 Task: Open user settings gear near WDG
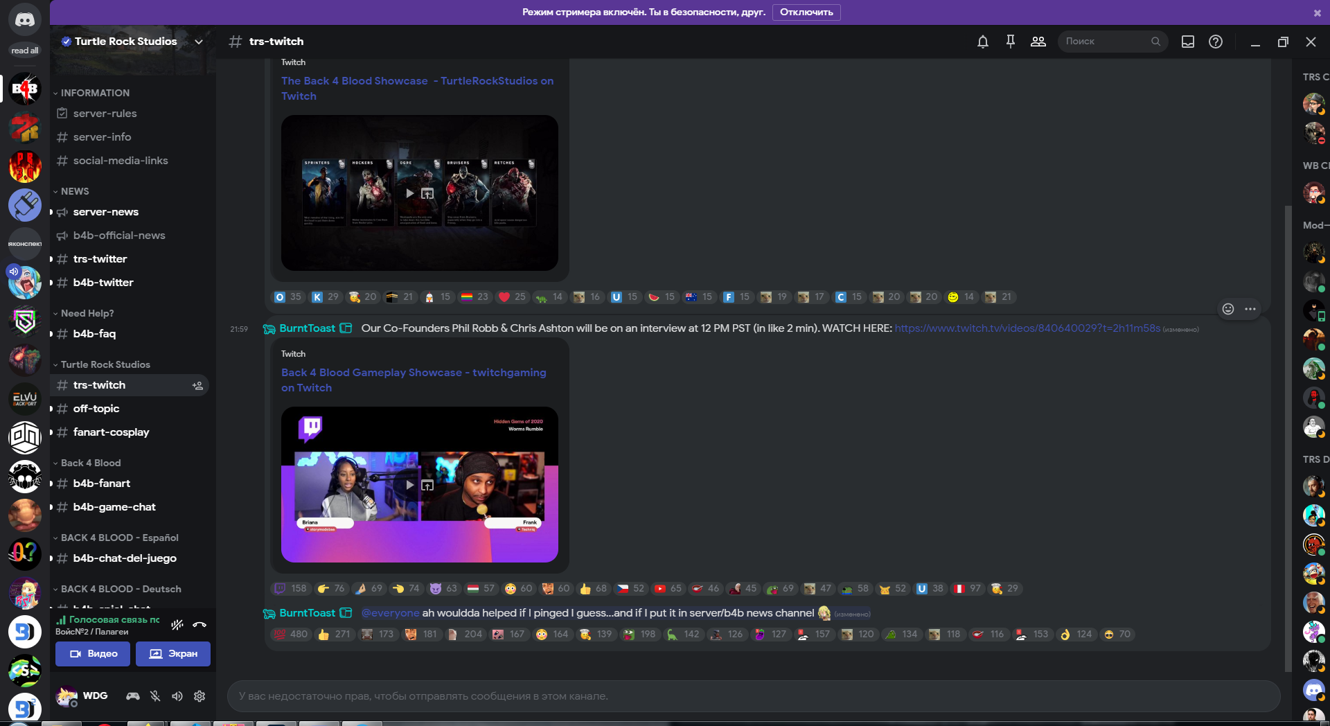click(x=199, y=696)
